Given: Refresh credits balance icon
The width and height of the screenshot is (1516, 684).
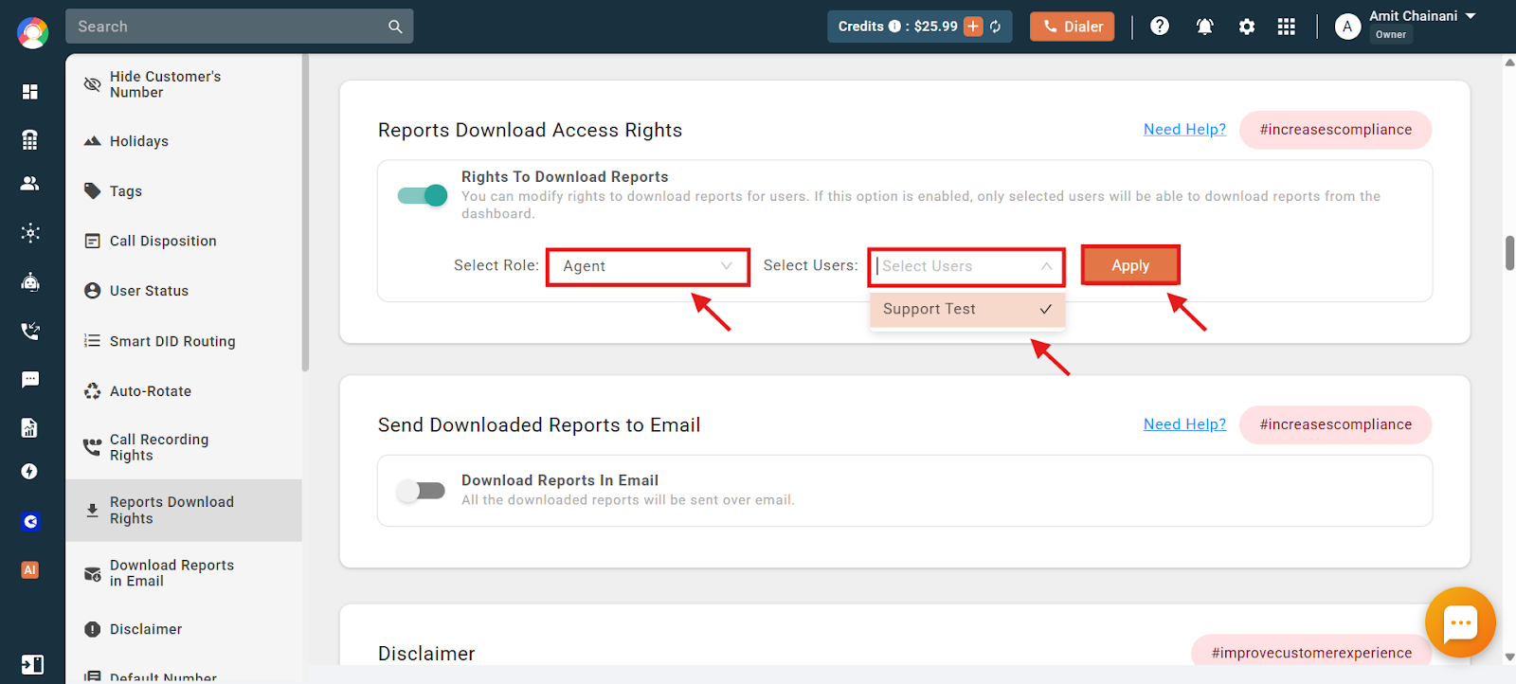Looking at the screenshot, I should tap(996, 27).
